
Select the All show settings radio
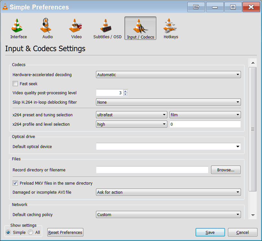click(30, 232)
